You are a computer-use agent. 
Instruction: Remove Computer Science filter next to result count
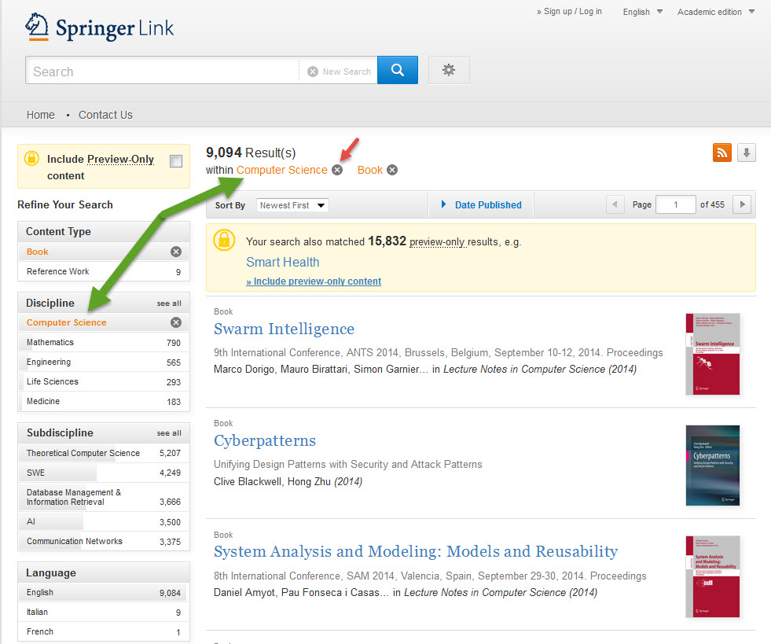[337, 170]
